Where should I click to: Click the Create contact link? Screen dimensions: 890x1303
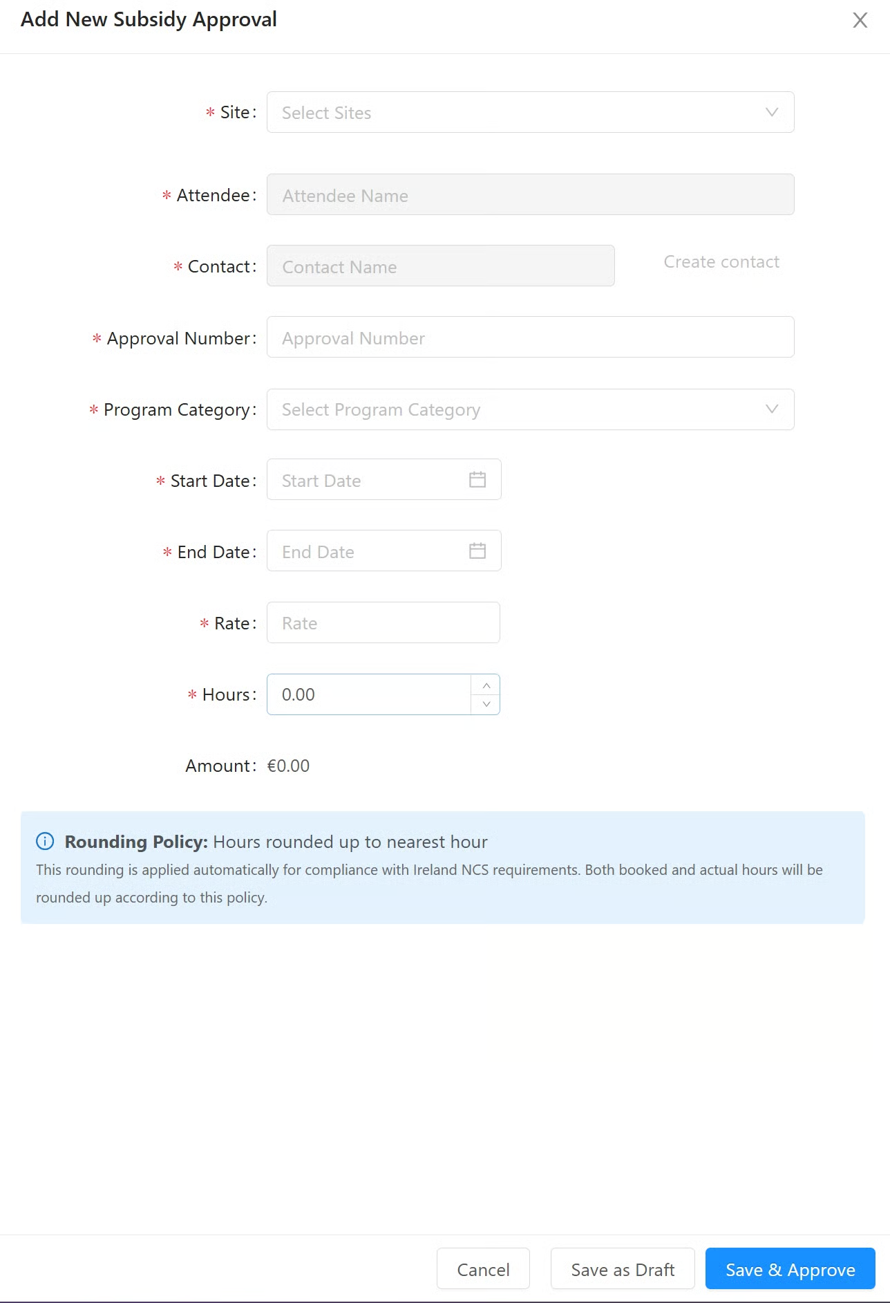pyautogui.click(x=721, y=262)
